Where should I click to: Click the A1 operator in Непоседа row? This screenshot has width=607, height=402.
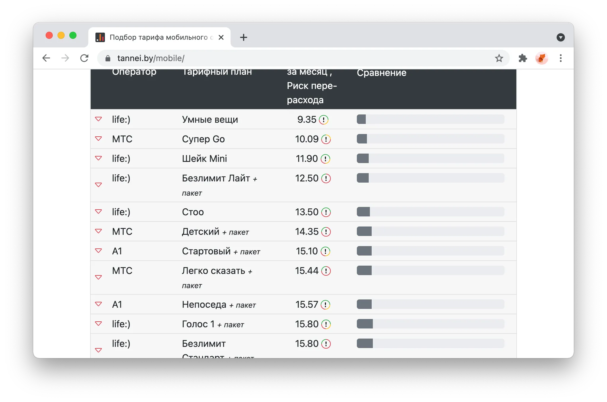click(x=117, y=304)
